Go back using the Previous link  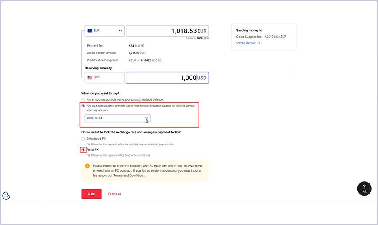click(x=114, y=194)
